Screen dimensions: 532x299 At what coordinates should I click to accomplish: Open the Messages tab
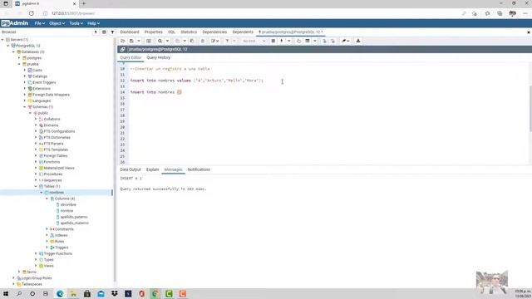pyautogui.click(x=174, y=169)
